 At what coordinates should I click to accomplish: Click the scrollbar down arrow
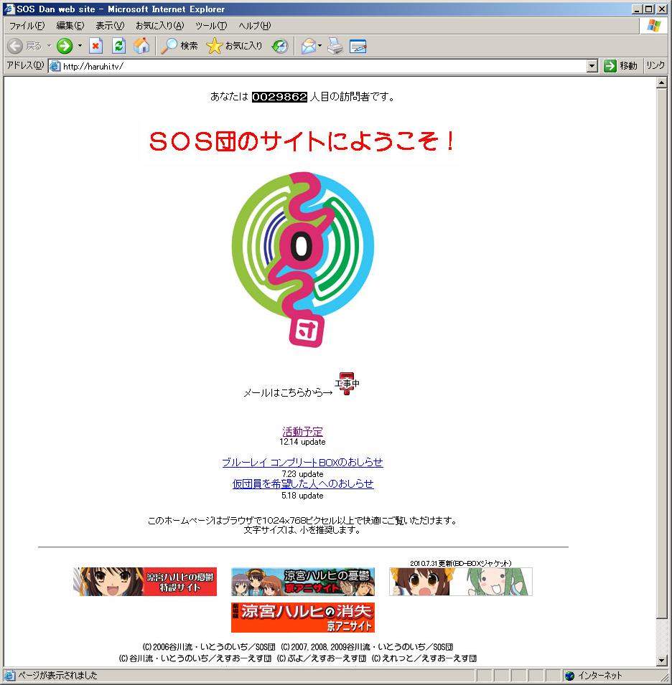tap(661, 661)
